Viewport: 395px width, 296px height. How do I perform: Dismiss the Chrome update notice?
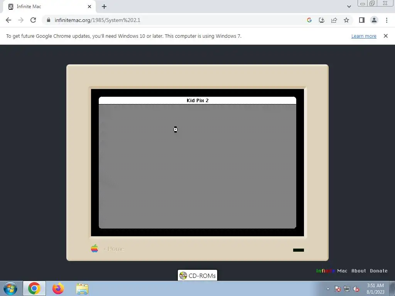coord(386,36)
